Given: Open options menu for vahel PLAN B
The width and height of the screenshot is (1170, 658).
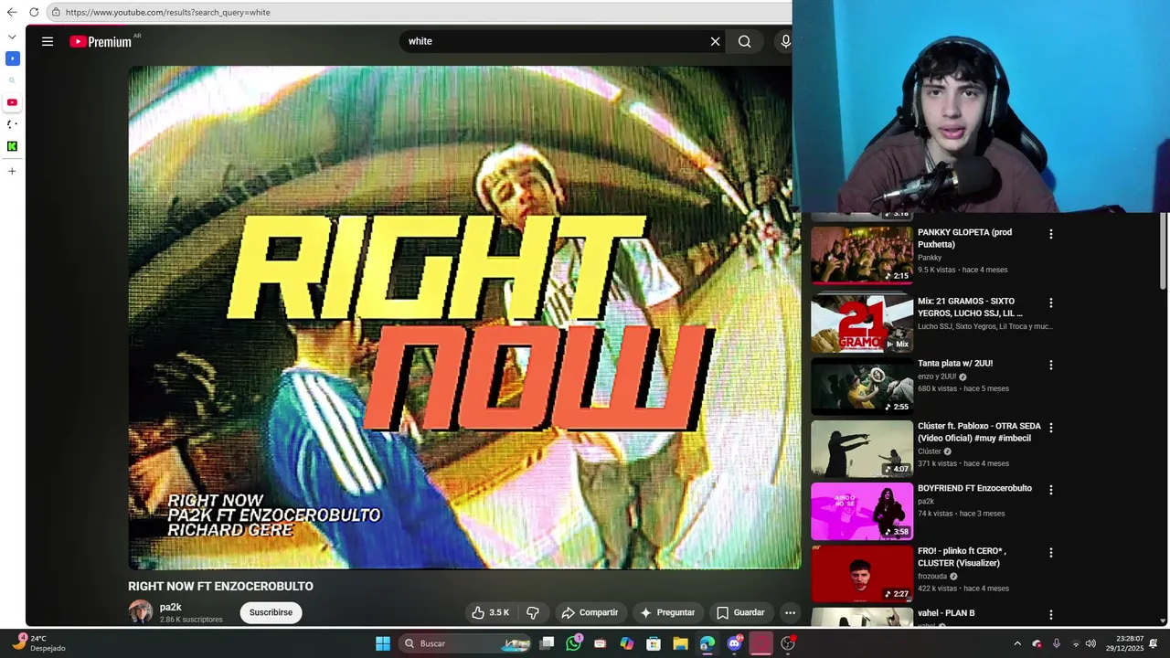Looking at the screenshot, I should click(1050, 615).
